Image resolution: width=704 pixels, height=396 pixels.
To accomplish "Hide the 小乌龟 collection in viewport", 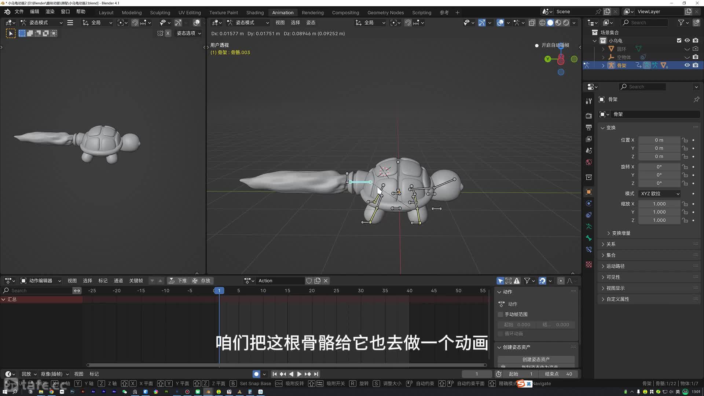I will coord(687,41).
